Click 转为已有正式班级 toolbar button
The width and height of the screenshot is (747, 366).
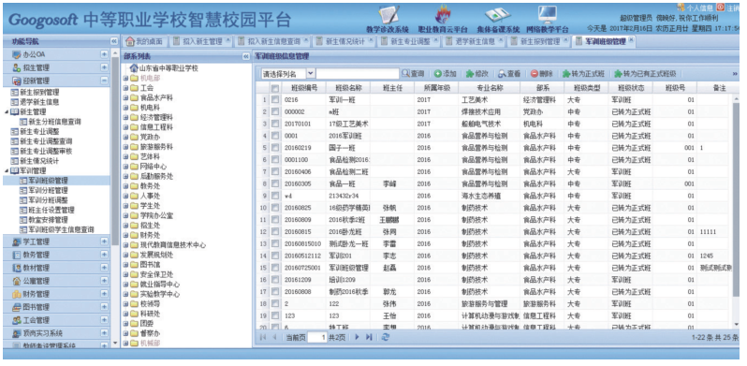coord(645,73)
